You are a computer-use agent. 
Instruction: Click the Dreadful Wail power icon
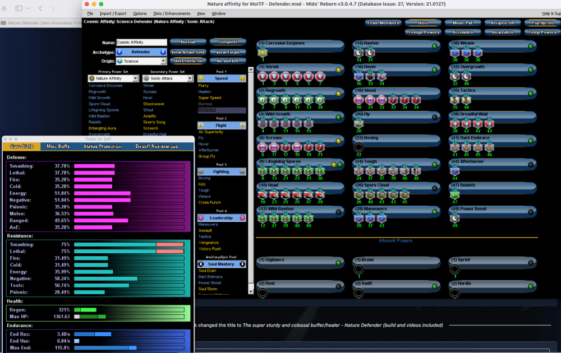pos(454,123)
